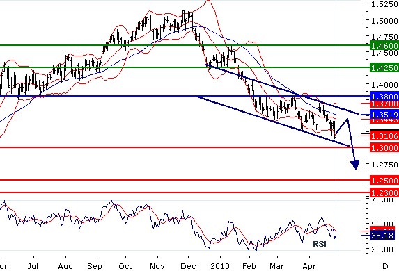Image resolution: width=399 pixels, height=271 pixels.
Task: Click the 1.4000 axis value
Action: 384,85
